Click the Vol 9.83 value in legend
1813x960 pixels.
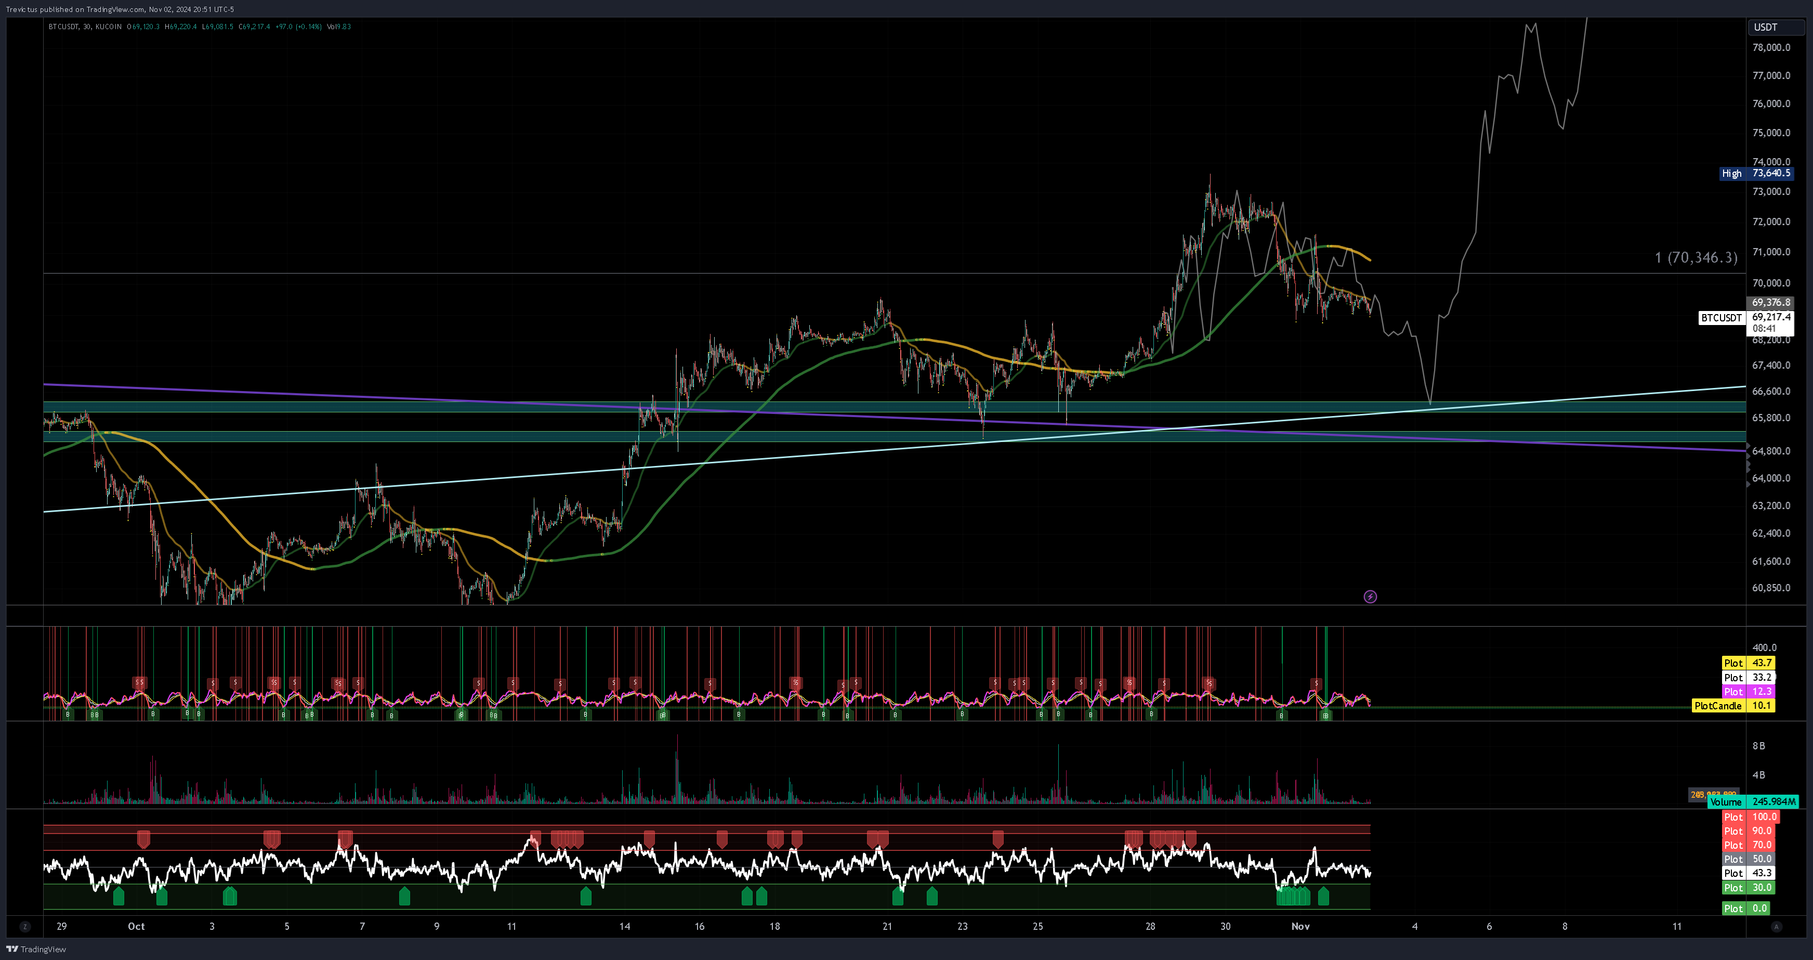(338, 27)
